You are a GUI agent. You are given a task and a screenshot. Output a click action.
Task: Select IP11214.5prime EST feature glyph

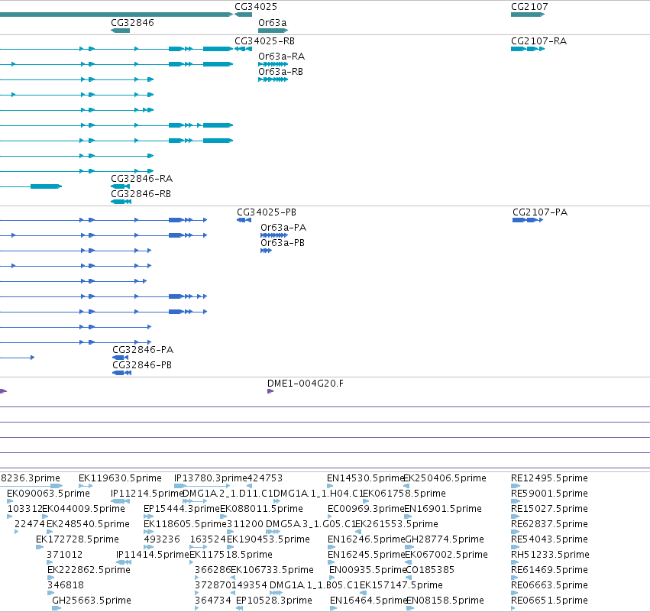120,501
